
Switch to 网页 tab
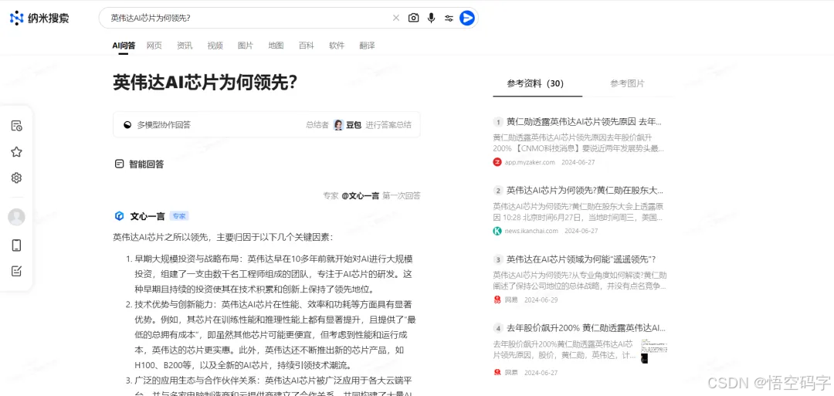click(x=154, y=46)
